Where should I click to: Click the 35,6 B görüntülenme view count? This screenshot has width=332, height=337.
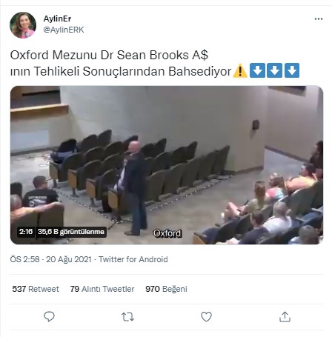tap(71, 232)
